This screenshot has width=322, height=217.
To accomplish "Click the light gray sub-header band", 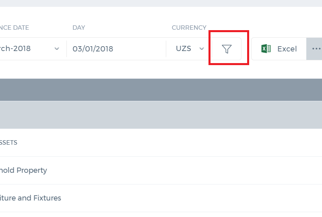I will tap(161, 115).
